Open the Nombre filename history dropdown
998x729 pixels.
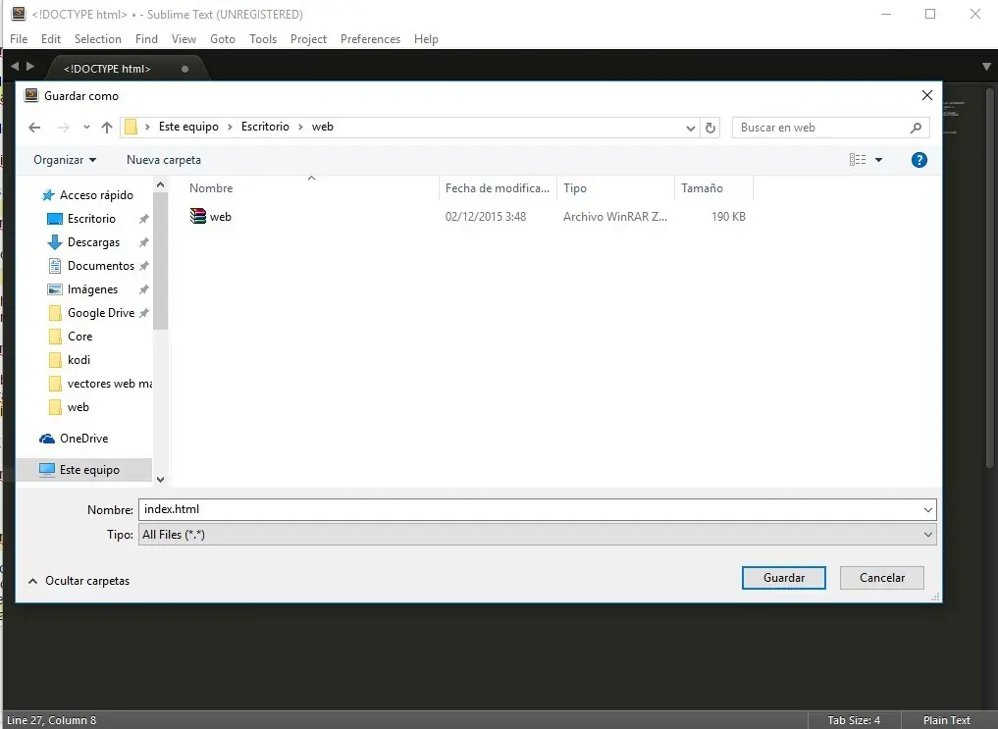[x=928, y=509]
